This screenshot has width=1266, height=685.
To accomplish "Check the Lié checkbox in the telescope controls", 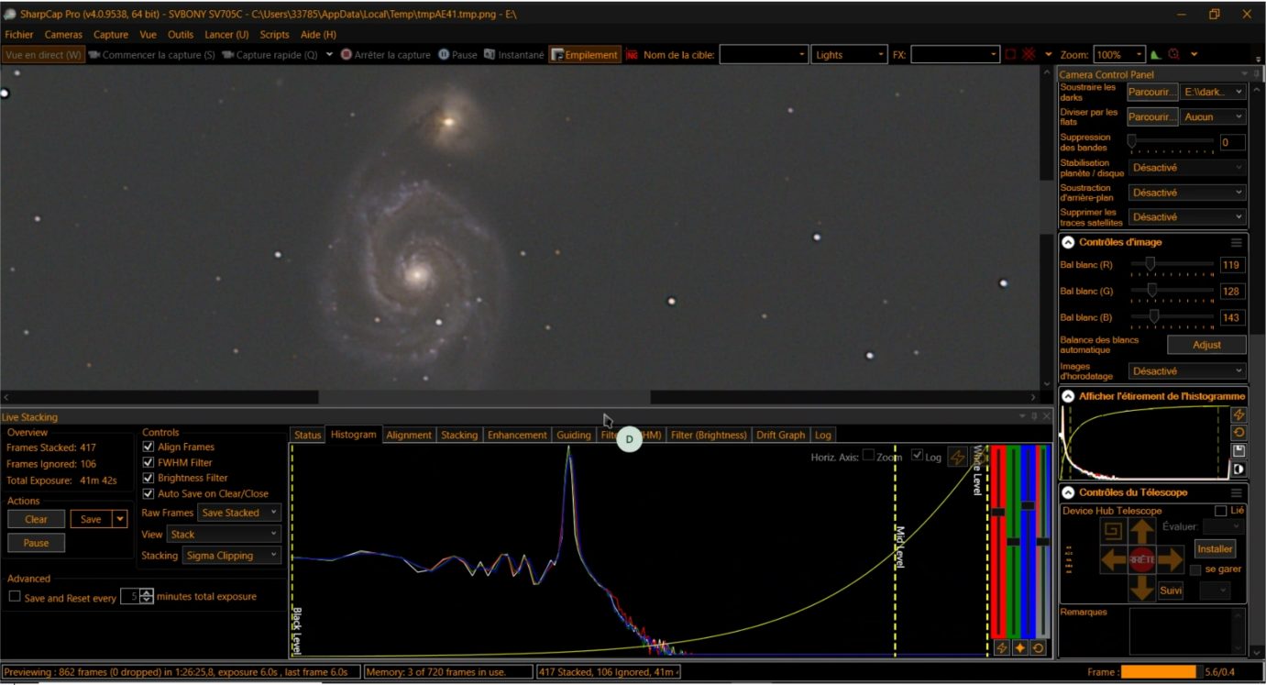I will (1220, 511).
